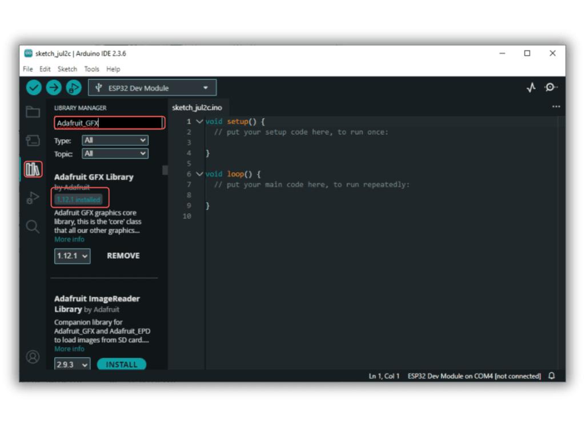Screen dimensions: 585x427
Task: Open the ESP32 Dev Module board selector
Action: tap(152, 88)
